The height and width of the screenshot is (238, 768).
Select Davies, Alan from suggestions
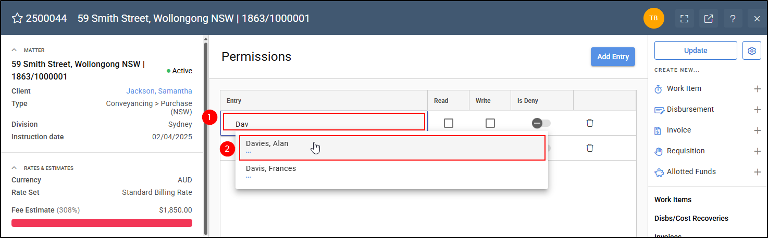click(392, 148)
